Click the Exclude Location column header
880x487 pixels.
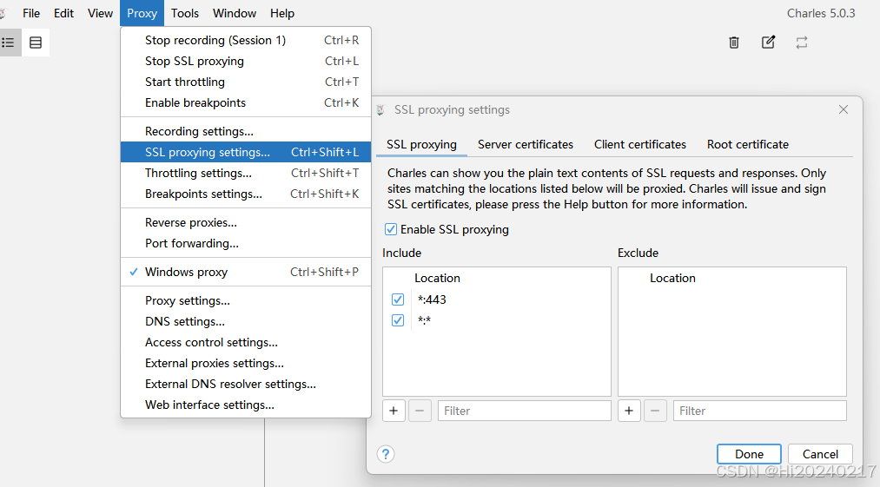coord(672,278)
